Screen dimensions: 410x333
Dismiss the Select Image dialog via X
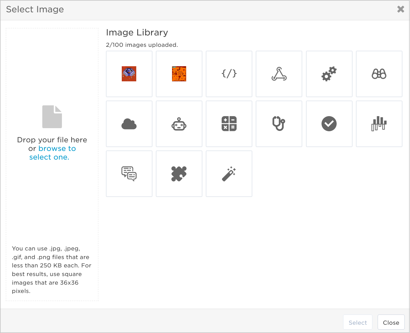tap(400, 9)
